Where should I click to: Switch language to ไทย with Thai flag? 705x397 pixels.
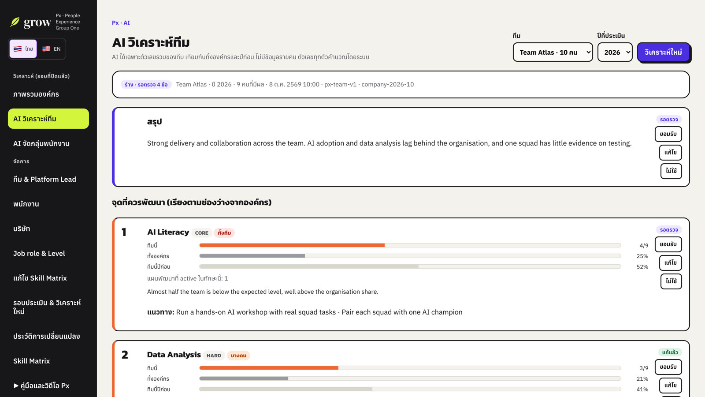[23, 49]
